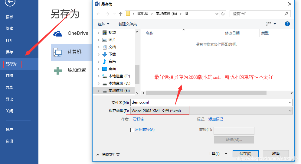Expand the 本地磁盘 (E:) tree node
This screenshot has width=301, height=164.
point(99,91)
